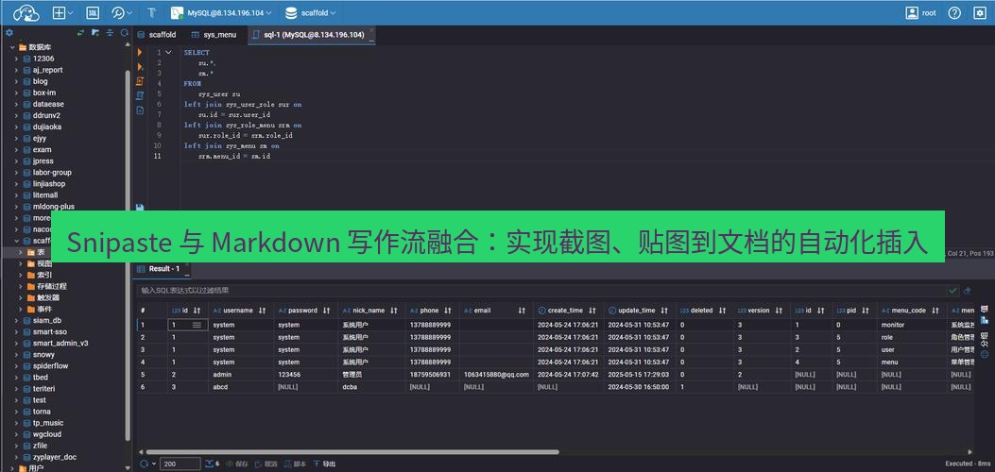Show the execution plan icon

(140, 95)
